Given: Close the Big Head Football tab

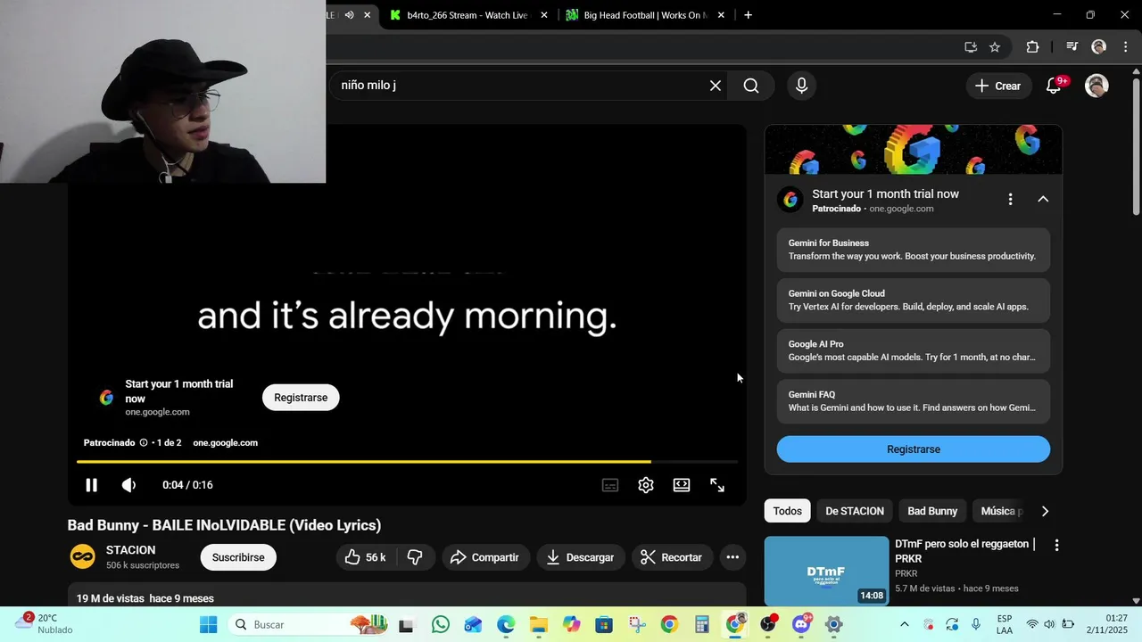Looking at the screenshot, I should pyautogui.click(x=721, y=15).
